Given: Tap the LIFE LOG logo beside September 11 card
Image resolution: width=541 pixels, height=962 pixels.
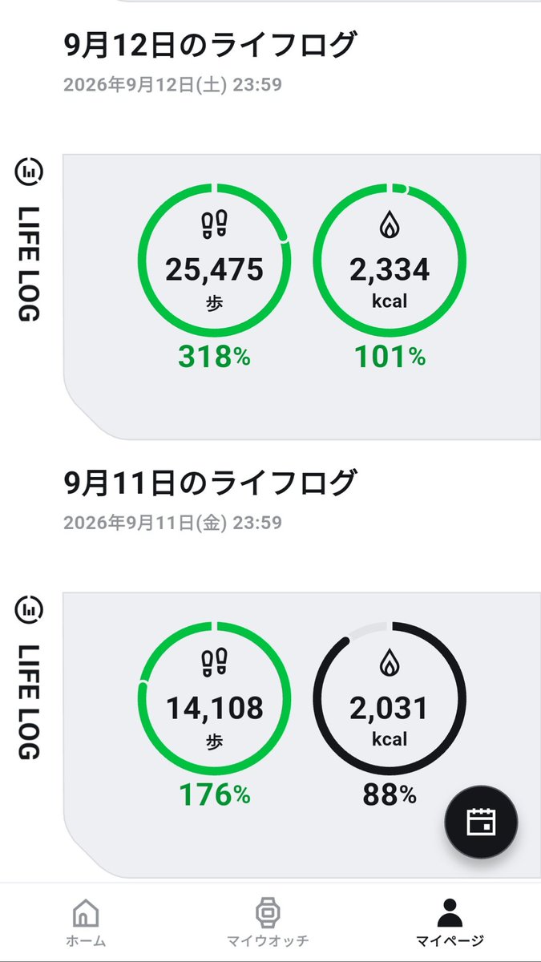Looking at the screenshot, I should coord(30,677).
